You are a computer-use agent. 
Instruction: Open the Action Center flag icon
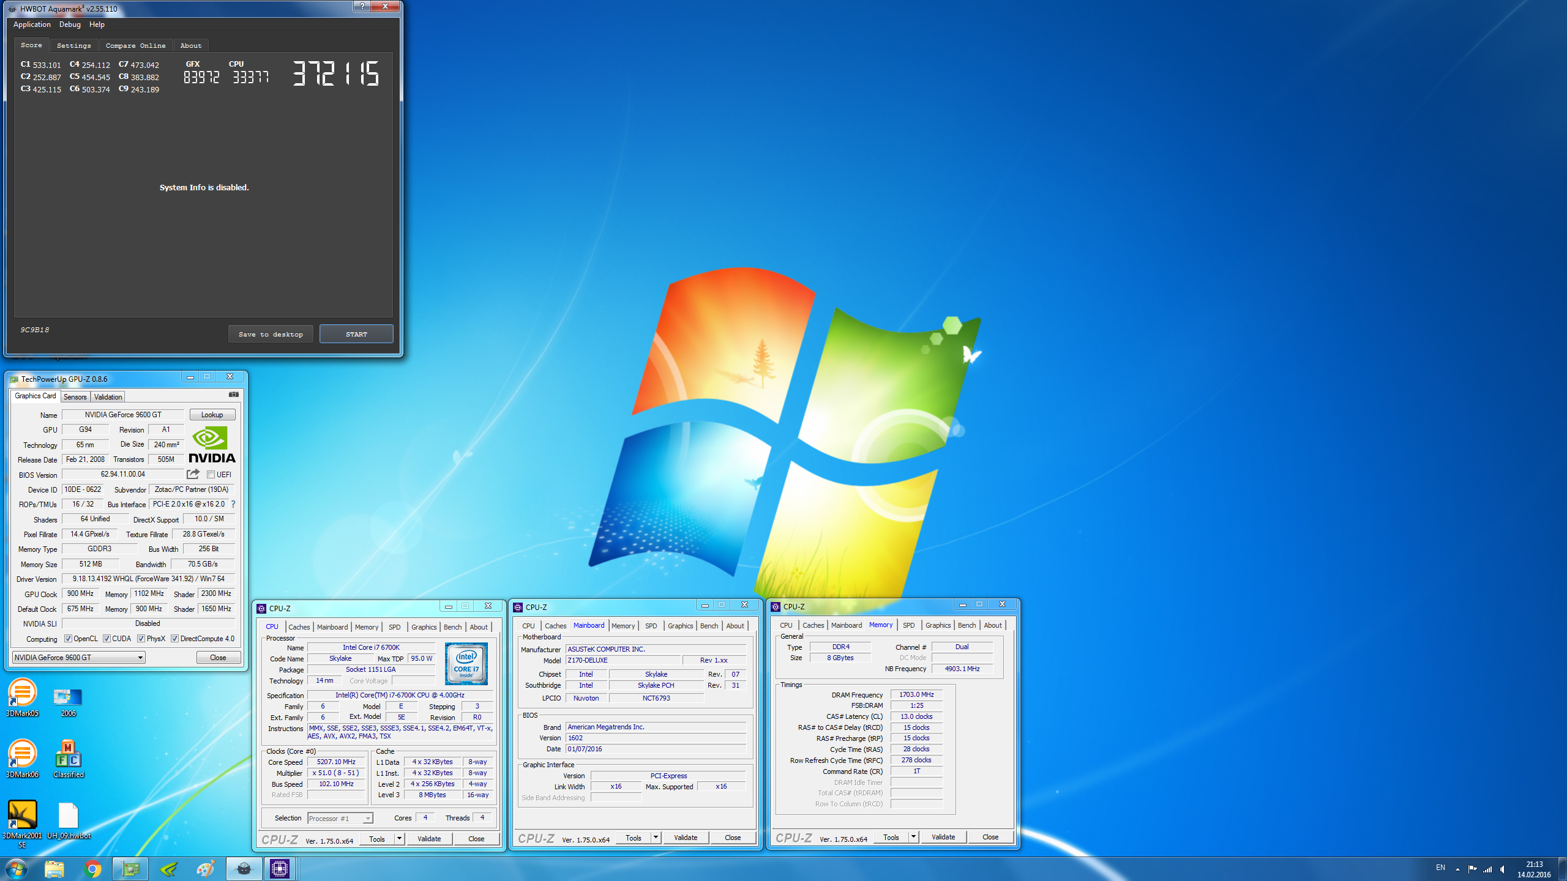pyautogui.click(x=1472, y=869)
